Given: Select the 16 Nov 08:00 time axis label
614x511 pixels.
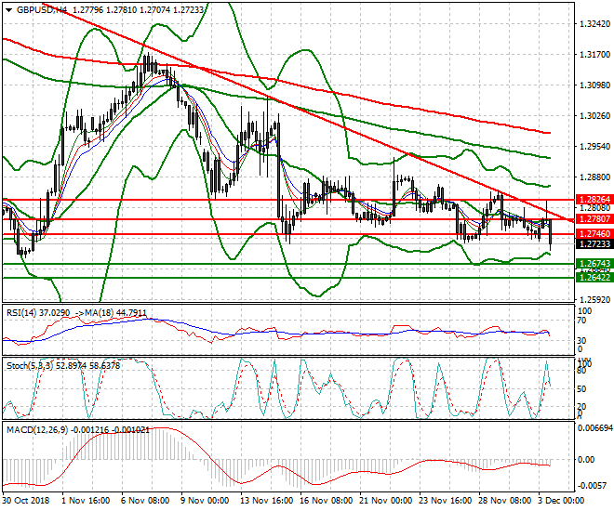Looking at the screenshot, I should pyautogui.click(x=327, y=501).
